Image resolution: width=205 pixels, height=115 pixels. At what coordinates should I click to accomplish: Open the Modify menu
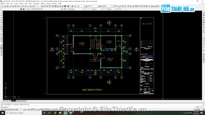(x=43, y=4)
